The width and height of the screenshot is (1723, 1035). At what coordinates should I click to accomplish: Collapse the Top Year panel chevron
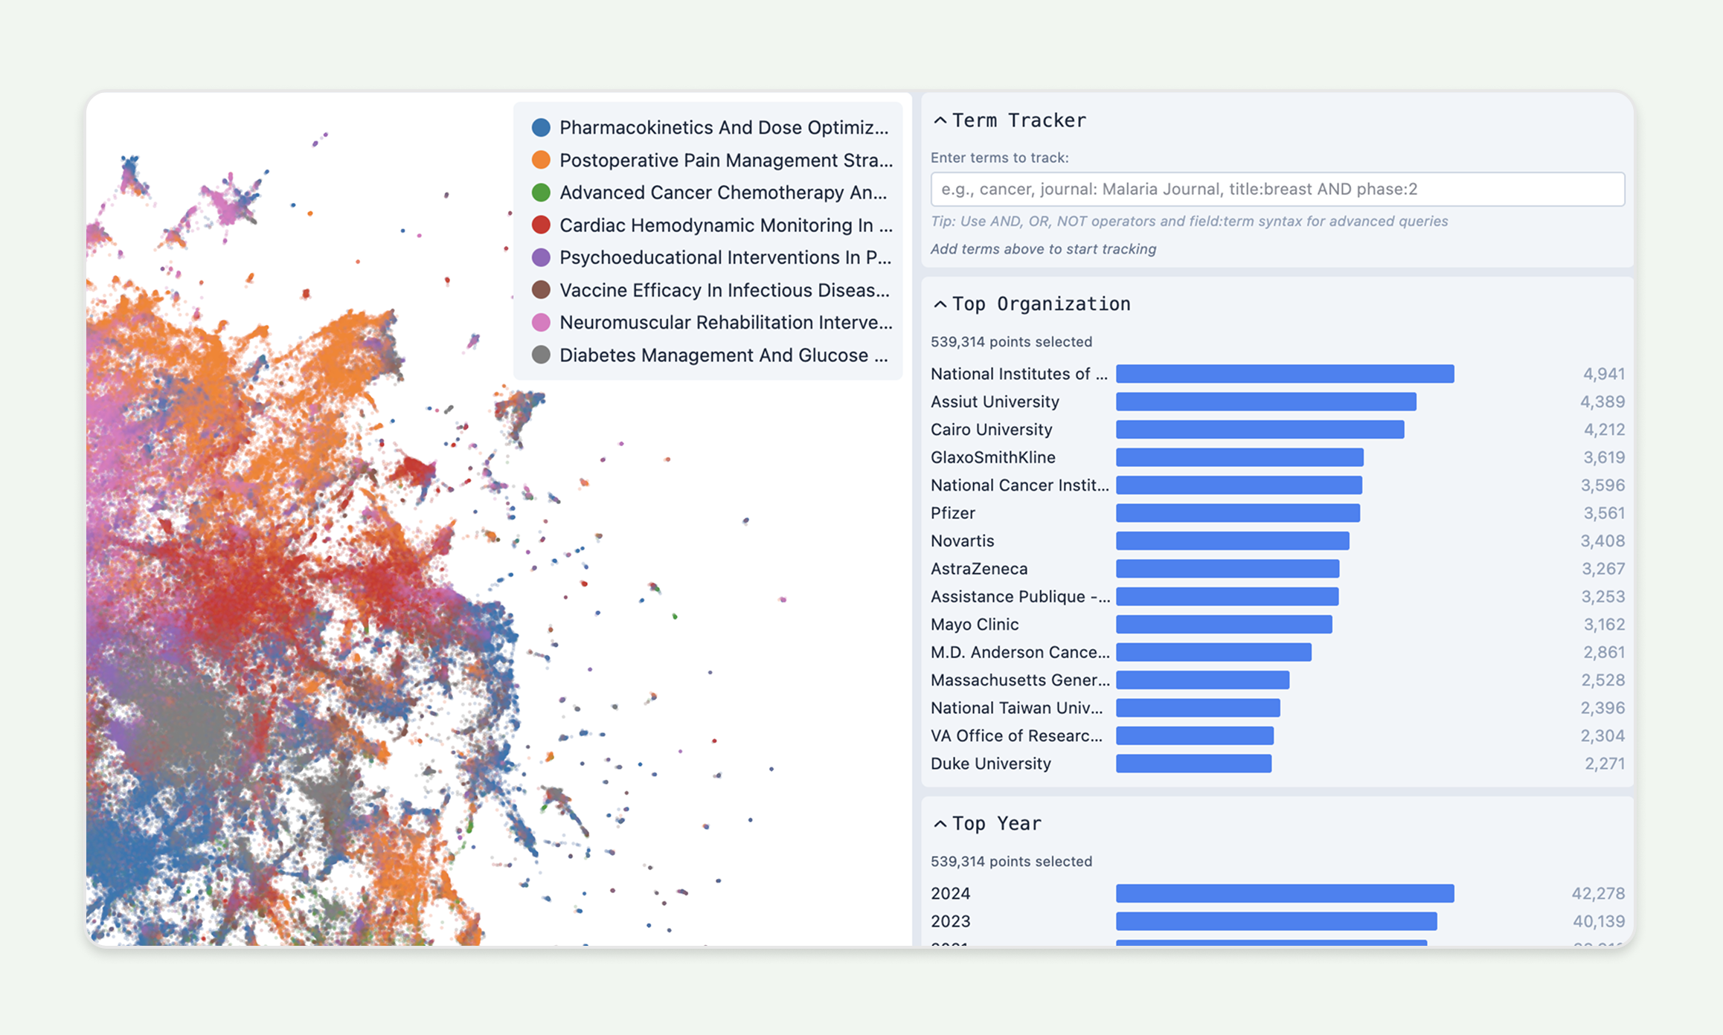(940, 824)
